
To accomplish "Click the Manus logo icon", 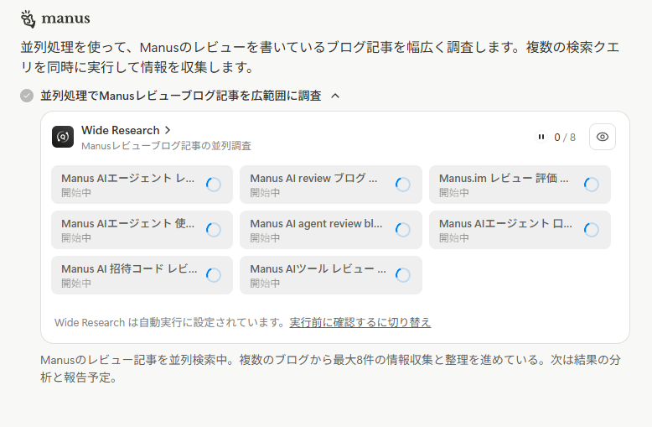I will pyautogui.click(x=28, y=18).
